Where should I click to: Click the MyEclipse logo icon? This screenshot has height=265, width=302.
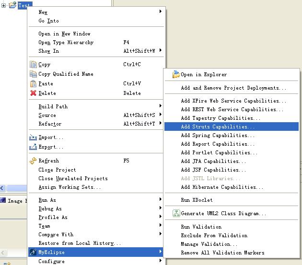tap(33, 252)
